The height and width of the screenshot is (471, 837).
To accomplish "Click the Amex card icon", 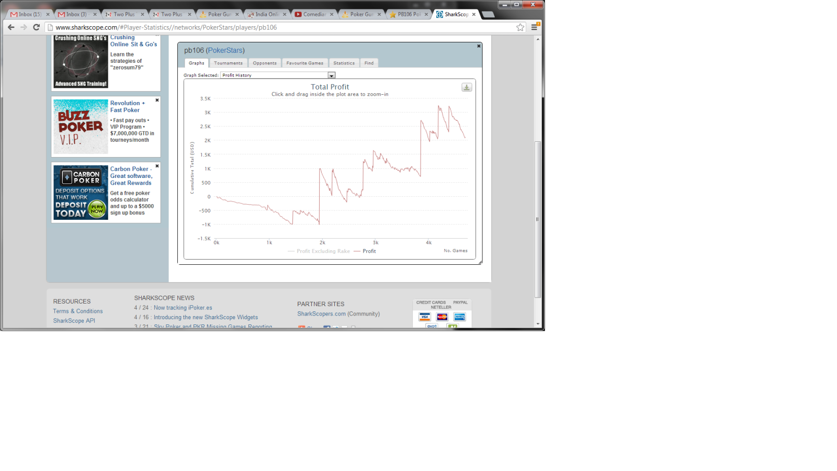I will pos(459,317).
